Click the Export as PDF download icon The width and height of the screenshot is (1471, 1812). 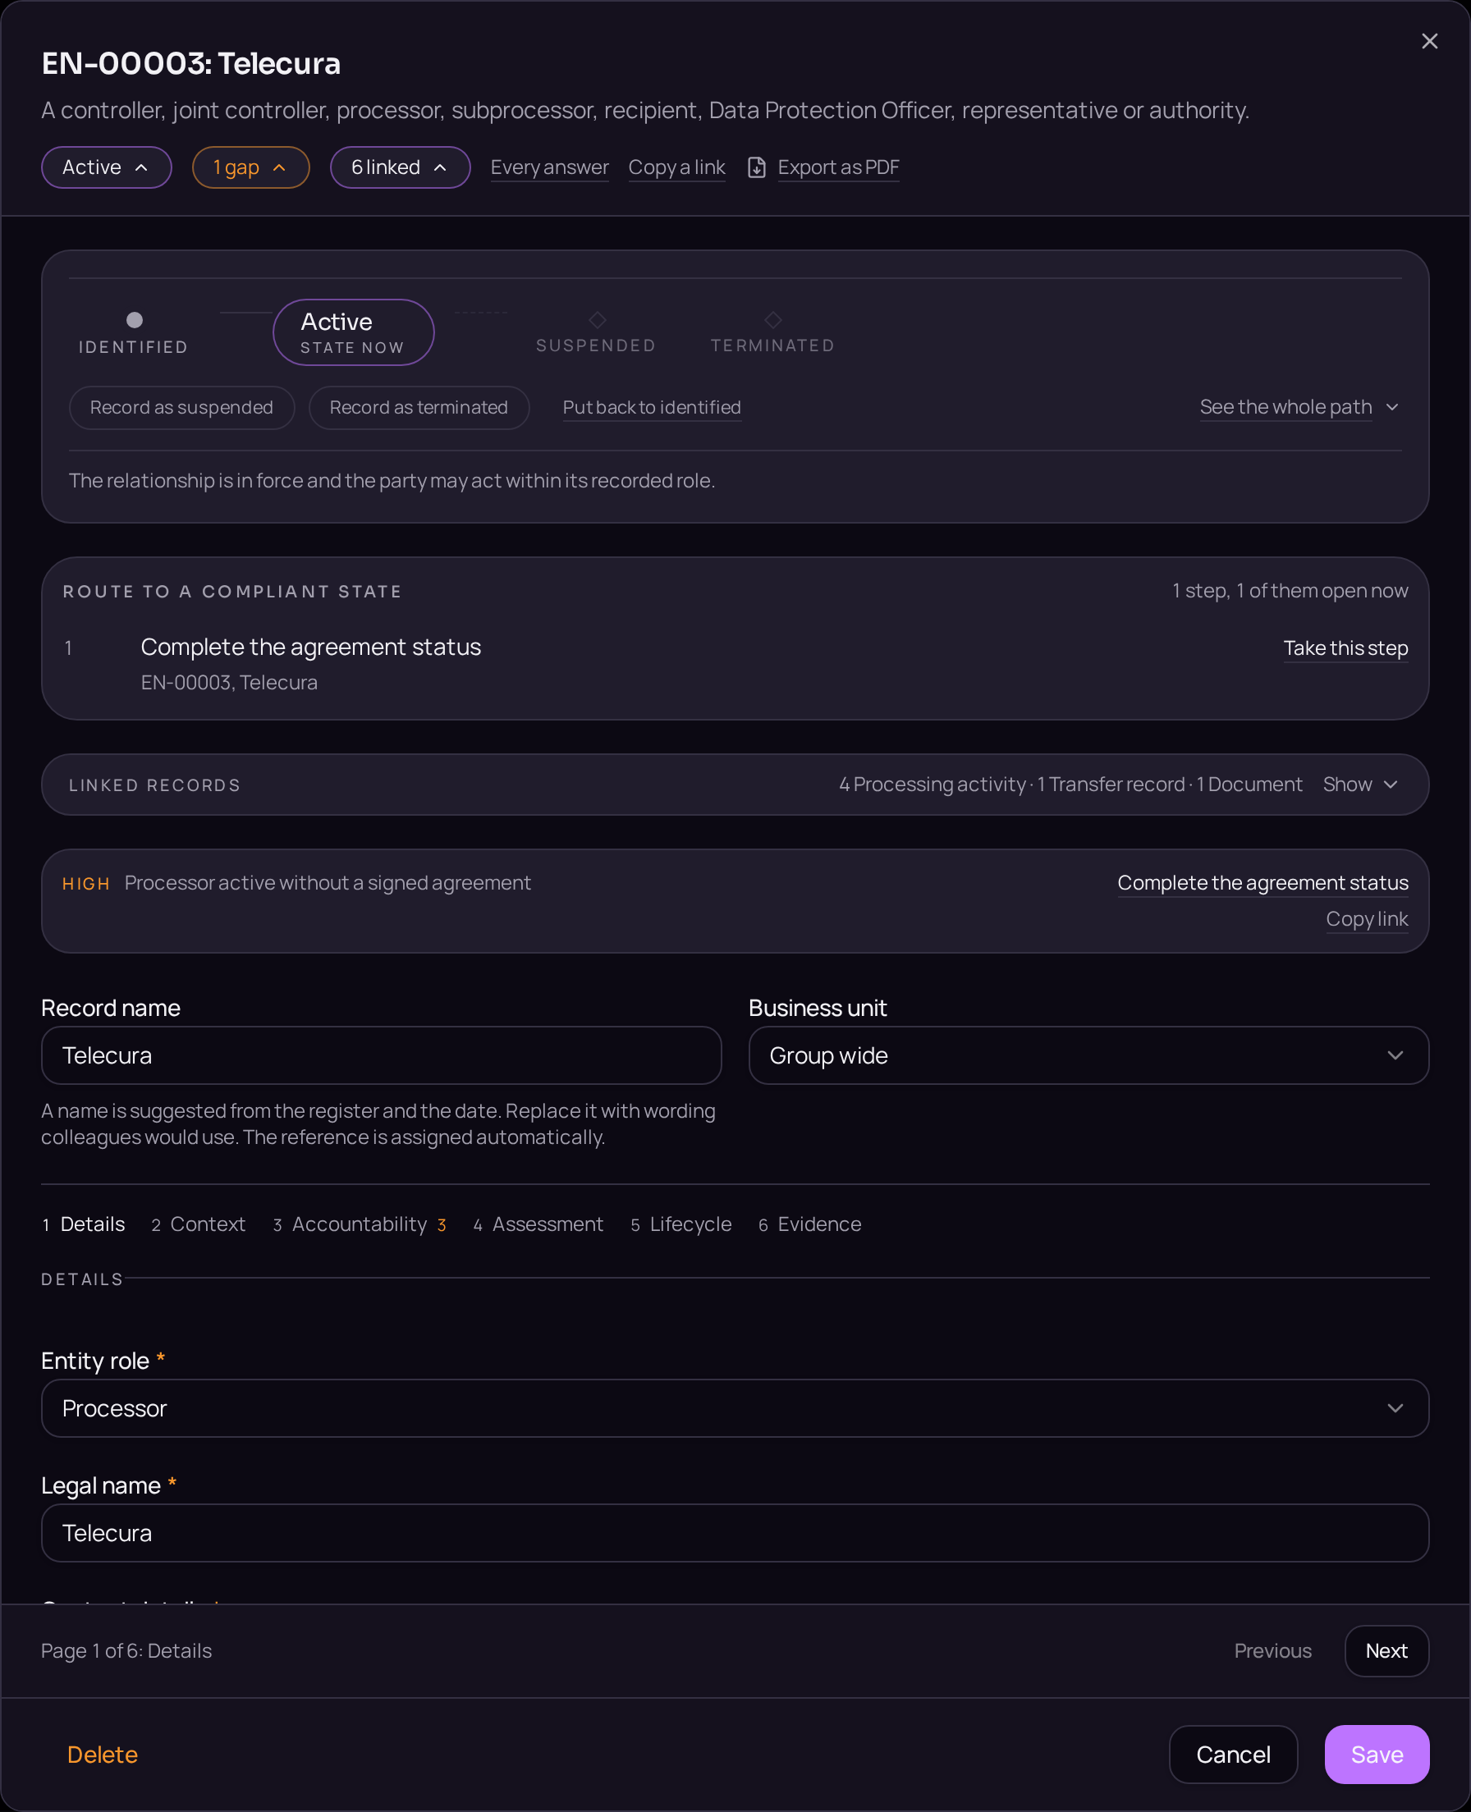(x=757, y=167)
